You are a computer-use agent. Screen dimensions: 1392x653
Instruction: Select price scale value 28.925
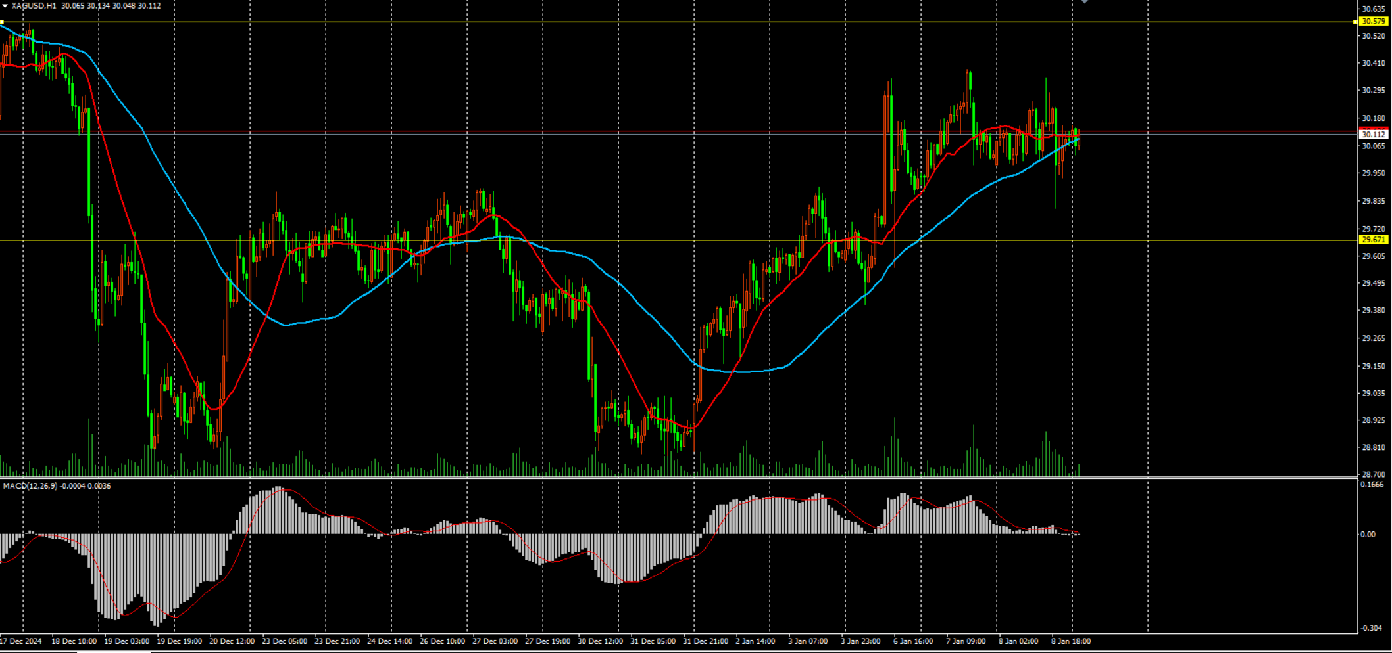click(x=1373, y=420)
